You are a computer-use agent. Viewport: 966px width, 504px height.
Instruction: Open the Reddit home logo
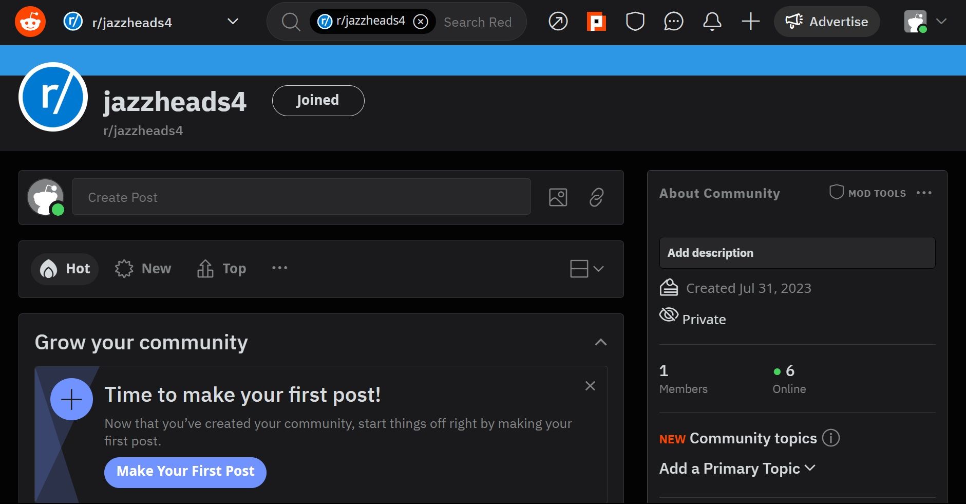pos(29,21)
